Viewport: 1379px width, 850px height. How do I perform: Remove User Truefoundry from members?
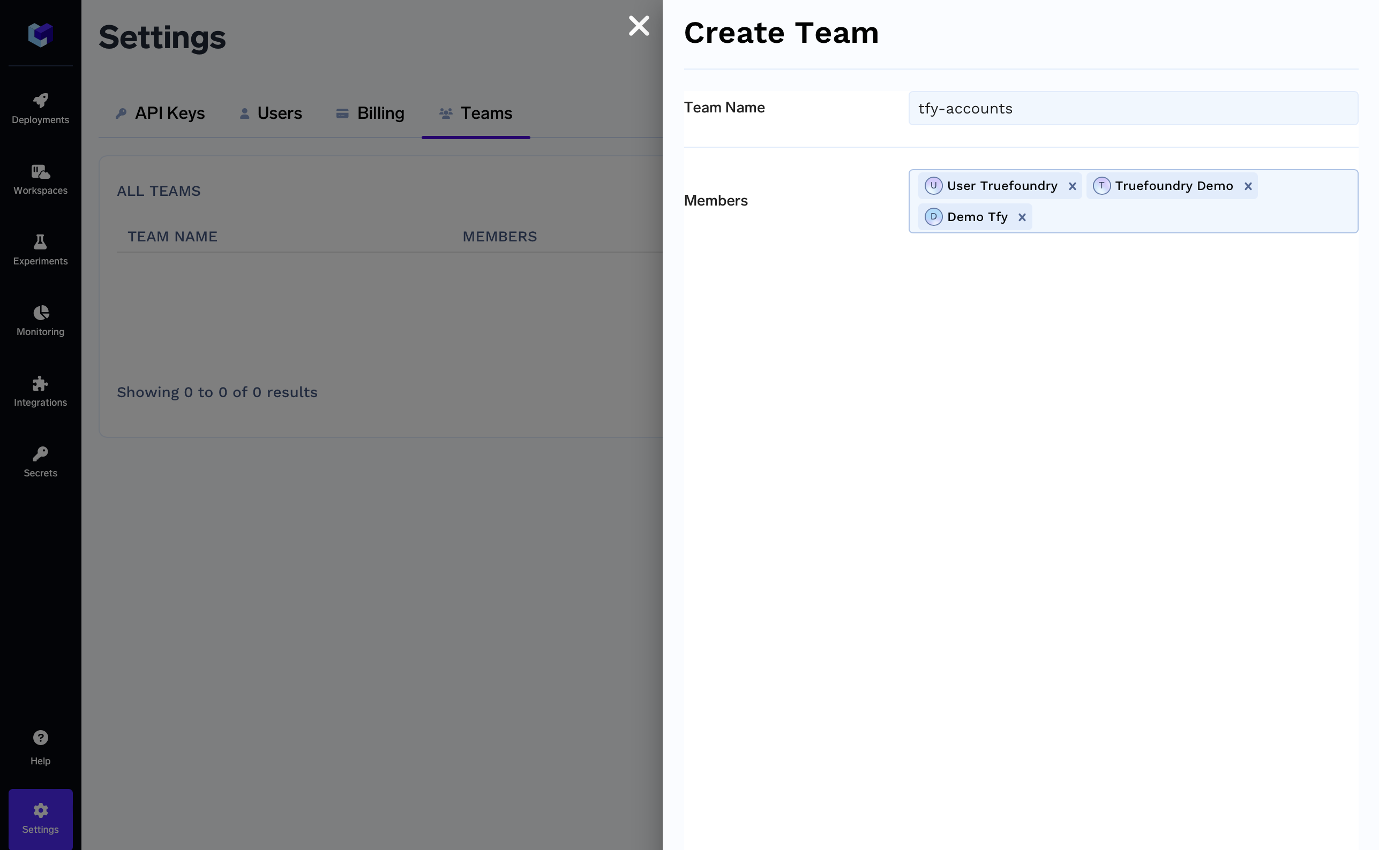coord(1072,187)
